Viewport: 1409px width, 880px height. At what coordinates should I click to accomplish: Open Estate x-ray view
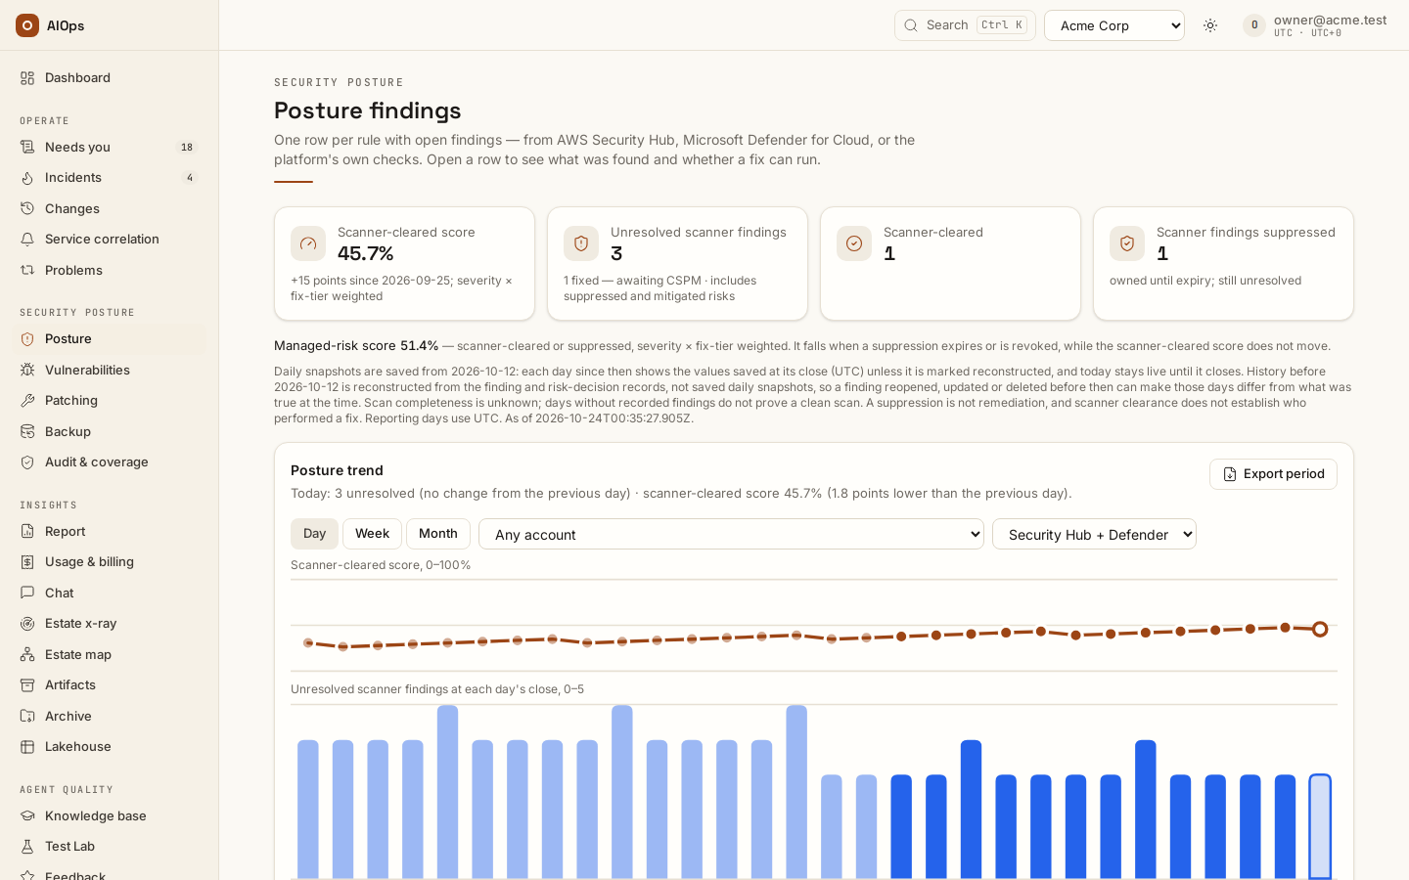(x=109, y=623)
